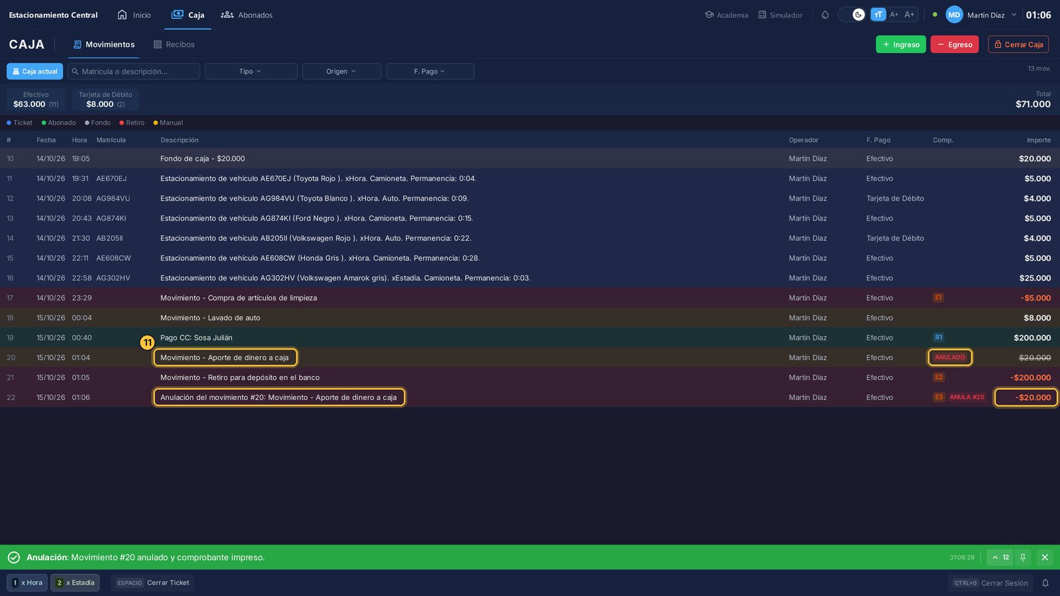The height and width of the screenshot is (596, 1060).
Task: Click the E2 receipt badge on row 21
Action: (939, 377)
